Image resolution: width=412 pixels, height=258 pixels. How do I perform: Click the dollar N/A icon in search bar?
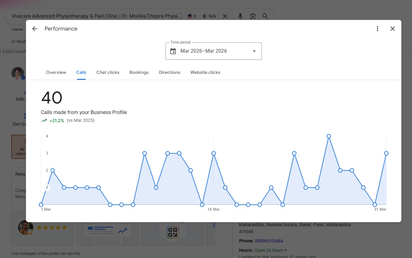[x=204, y=16]
